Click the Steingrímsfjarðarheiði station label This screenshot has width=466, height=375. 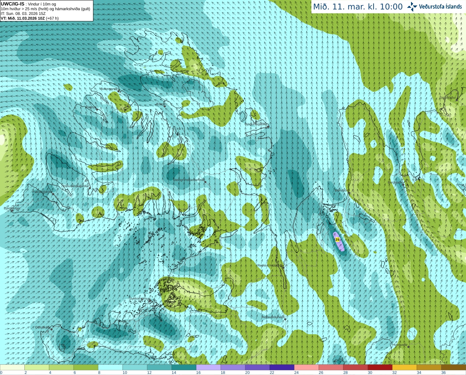188,180
